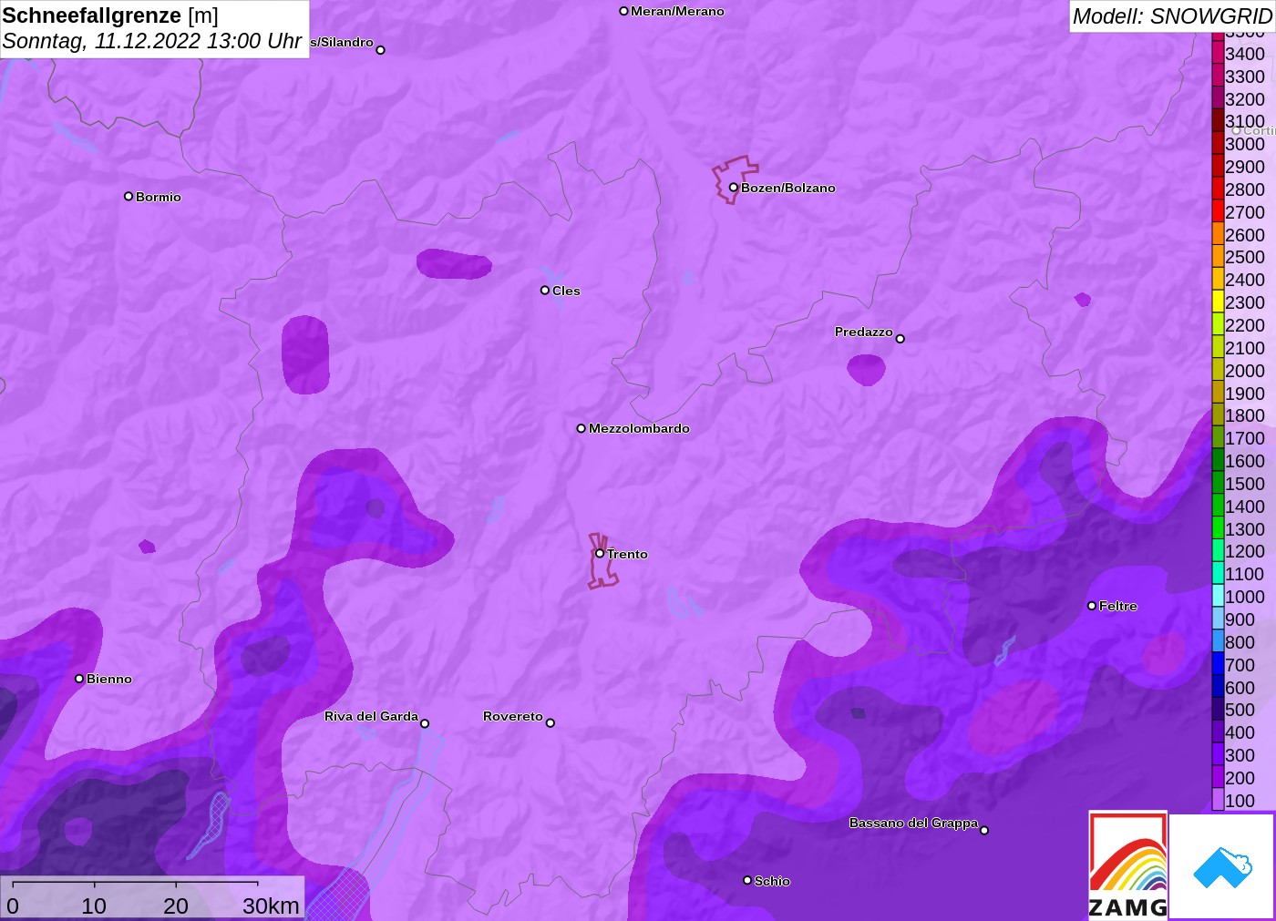The height and width of the screenshot is (921, 1276).
Task: Click the 2300 m yellow legend swatch
Action: click(x=1218, y=302)
